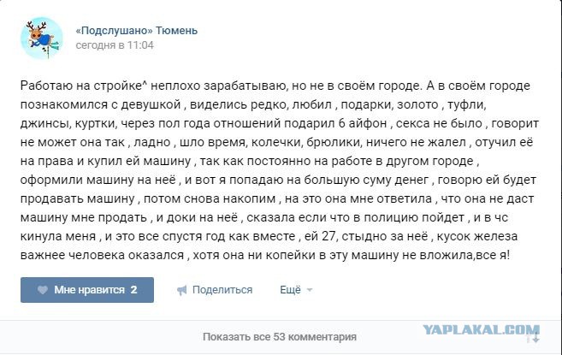
Task: Click the number 53 in comments link
Action: (279, 337)
